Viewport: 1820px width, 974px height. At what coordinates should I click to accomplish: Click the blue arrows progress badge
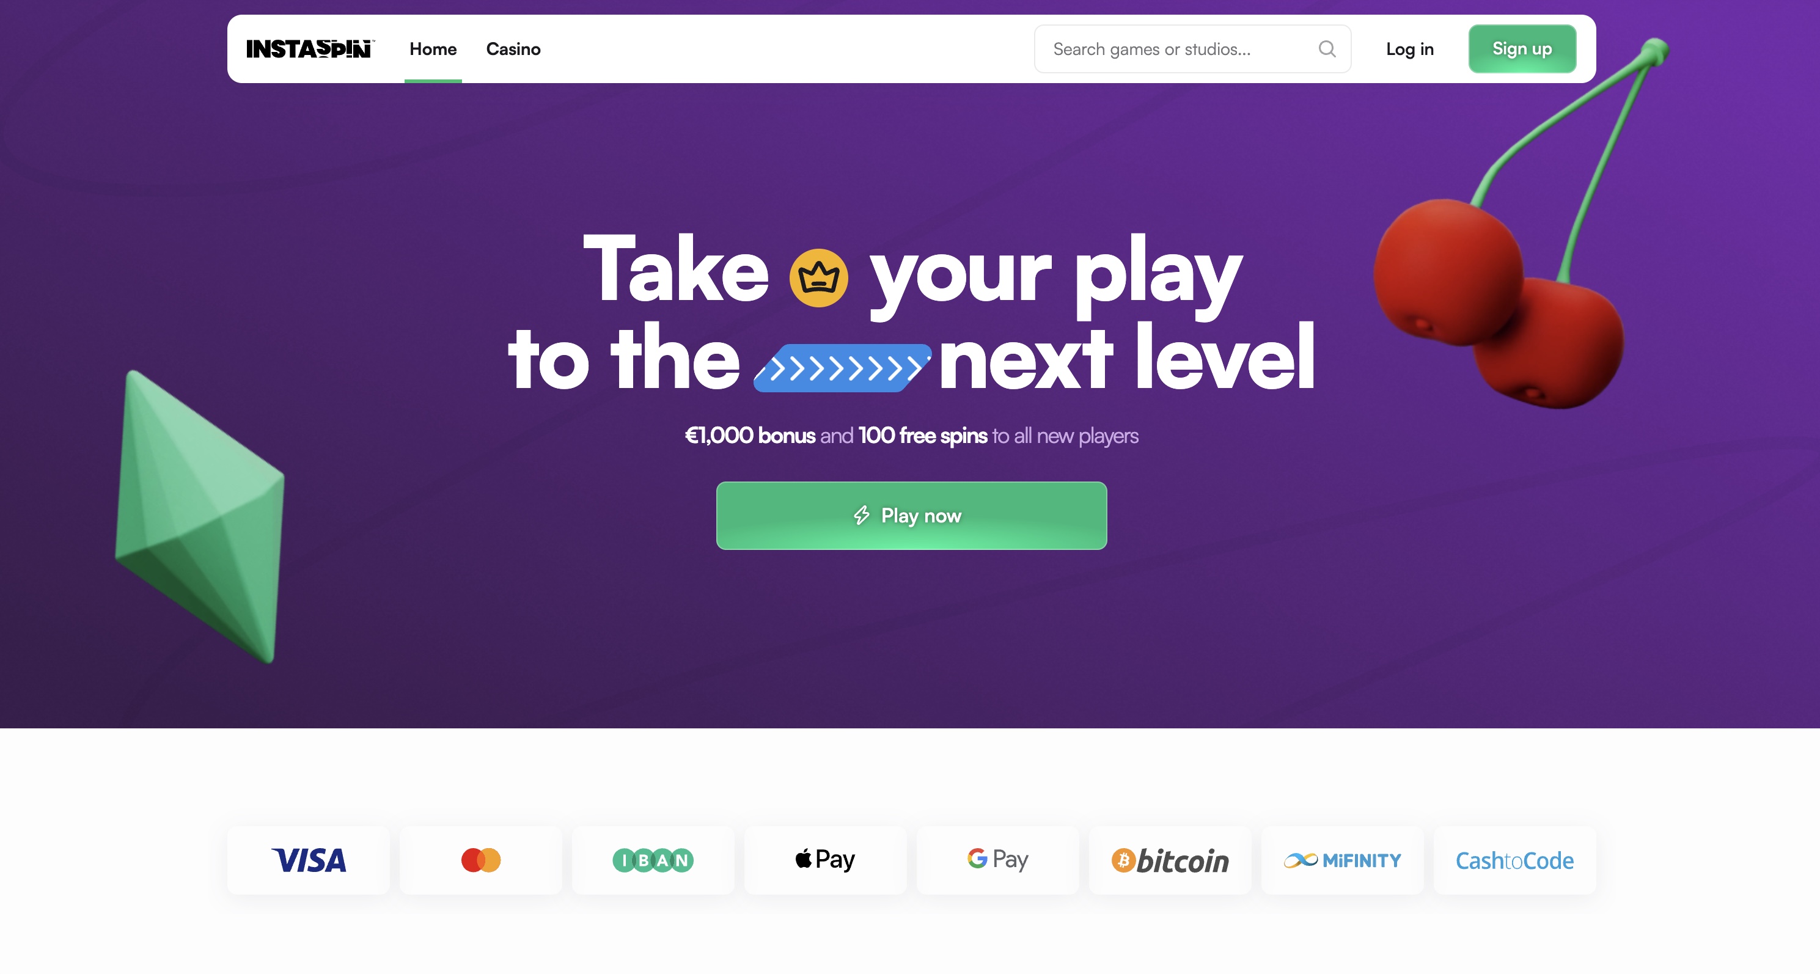(842, 368)
